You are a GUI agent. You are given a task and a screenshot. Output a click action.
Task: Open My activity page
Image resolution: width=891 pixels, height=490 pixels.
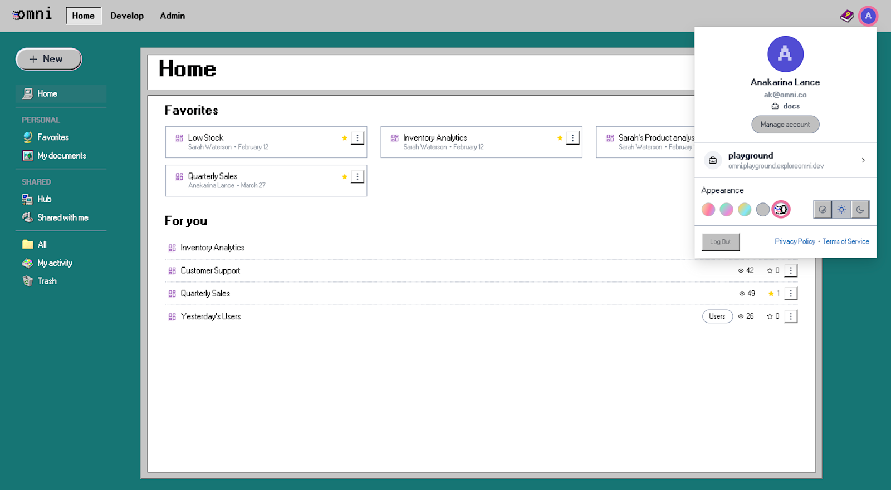[x=55, y=263]
